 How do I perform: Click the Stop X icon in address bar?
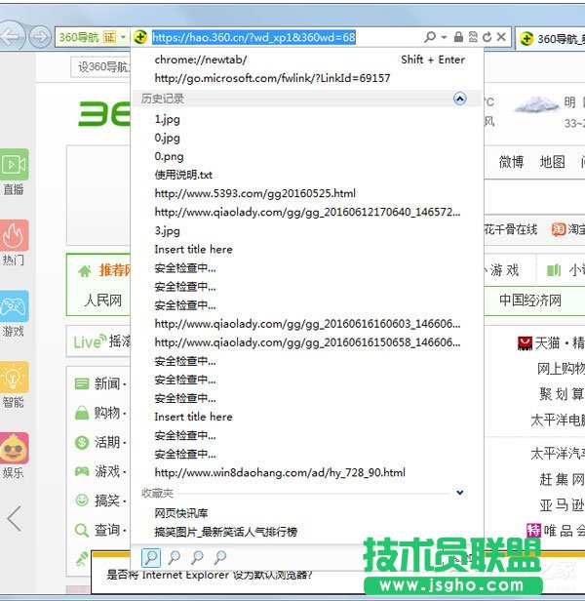[x=501, y=37]
